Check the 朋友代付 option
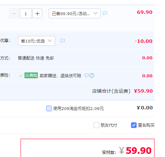Screen dimensions: 165x157 [96, 125]
